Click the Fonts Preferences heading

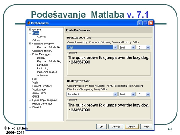click(x=78, y=30)
